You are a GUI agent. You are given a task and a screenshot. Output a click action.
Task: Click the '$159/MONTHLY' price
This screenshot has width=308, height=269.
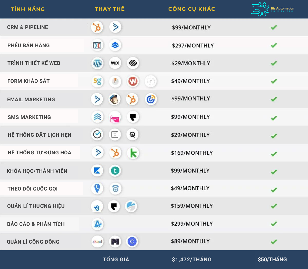tap(192, 206)
